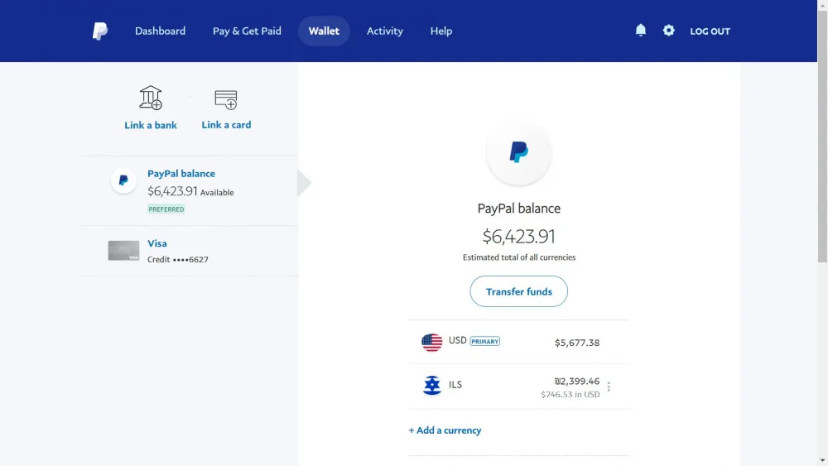The height and width of the screenshot is (466, 828).
Task: Click the PREFERRED badge
Action: (x=166, y=209)
